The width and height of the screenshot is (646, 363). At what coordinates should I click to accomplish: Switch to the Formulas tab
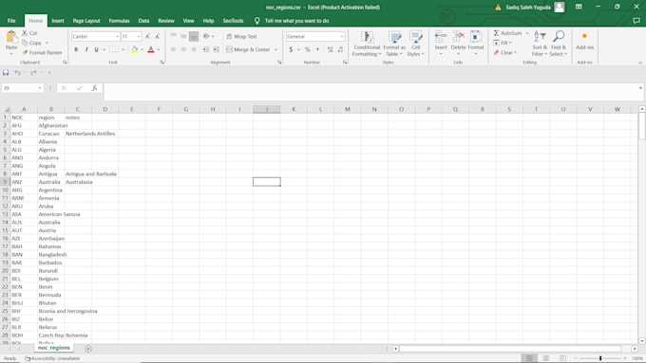119,21
